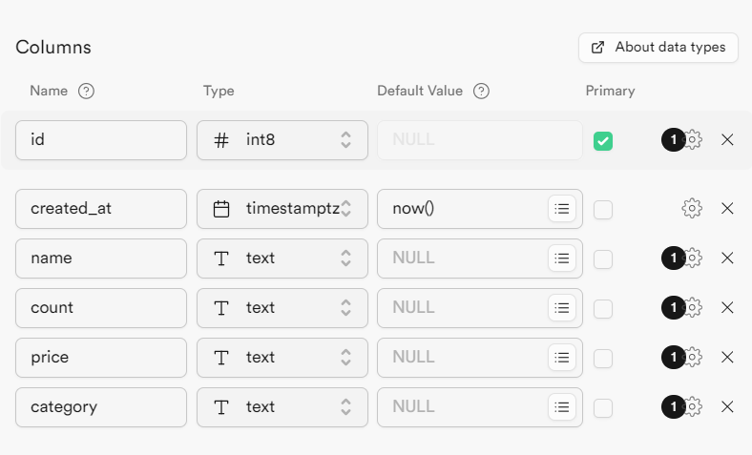Screen dimensions: 752x455
Task: Open type dropdown for id column (int8)
Action: (282, 139)
